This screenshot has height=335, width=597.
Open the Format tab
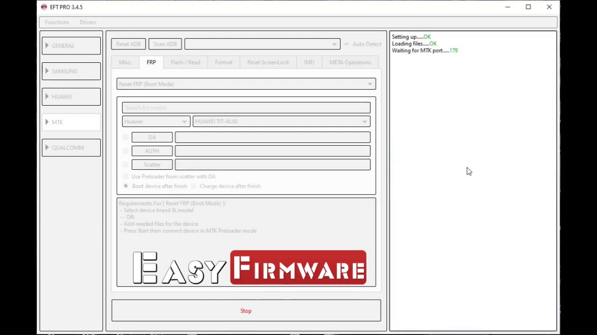(x=223, y=62)
